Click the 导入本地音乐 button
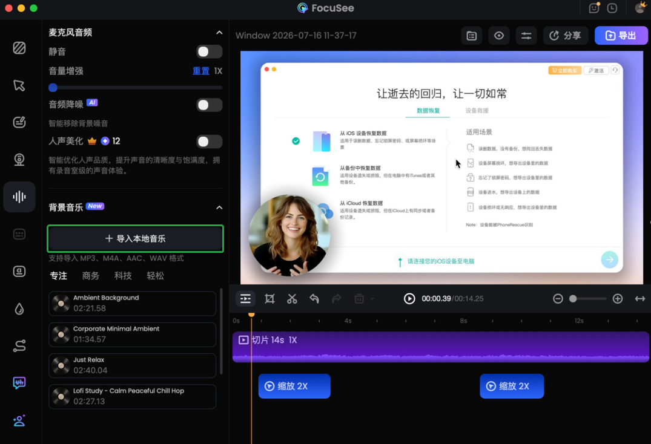Screen dimensions: 651x444 136,238
